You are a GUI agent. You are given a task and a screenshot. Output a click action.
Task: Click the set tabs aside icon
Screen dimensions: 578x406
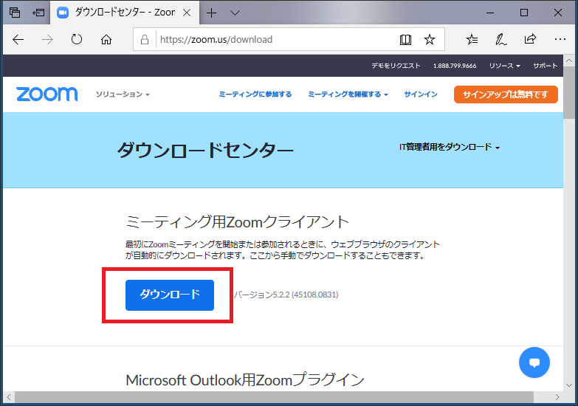(x=38, y=13)
